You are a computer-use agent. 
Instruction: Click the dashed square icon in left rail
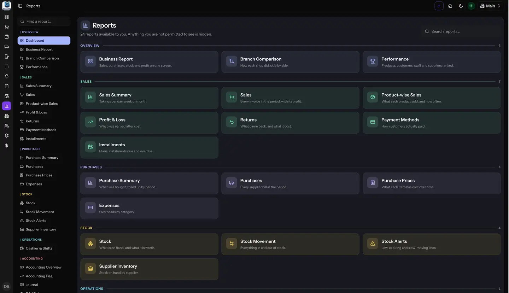(x=6, y=66)
